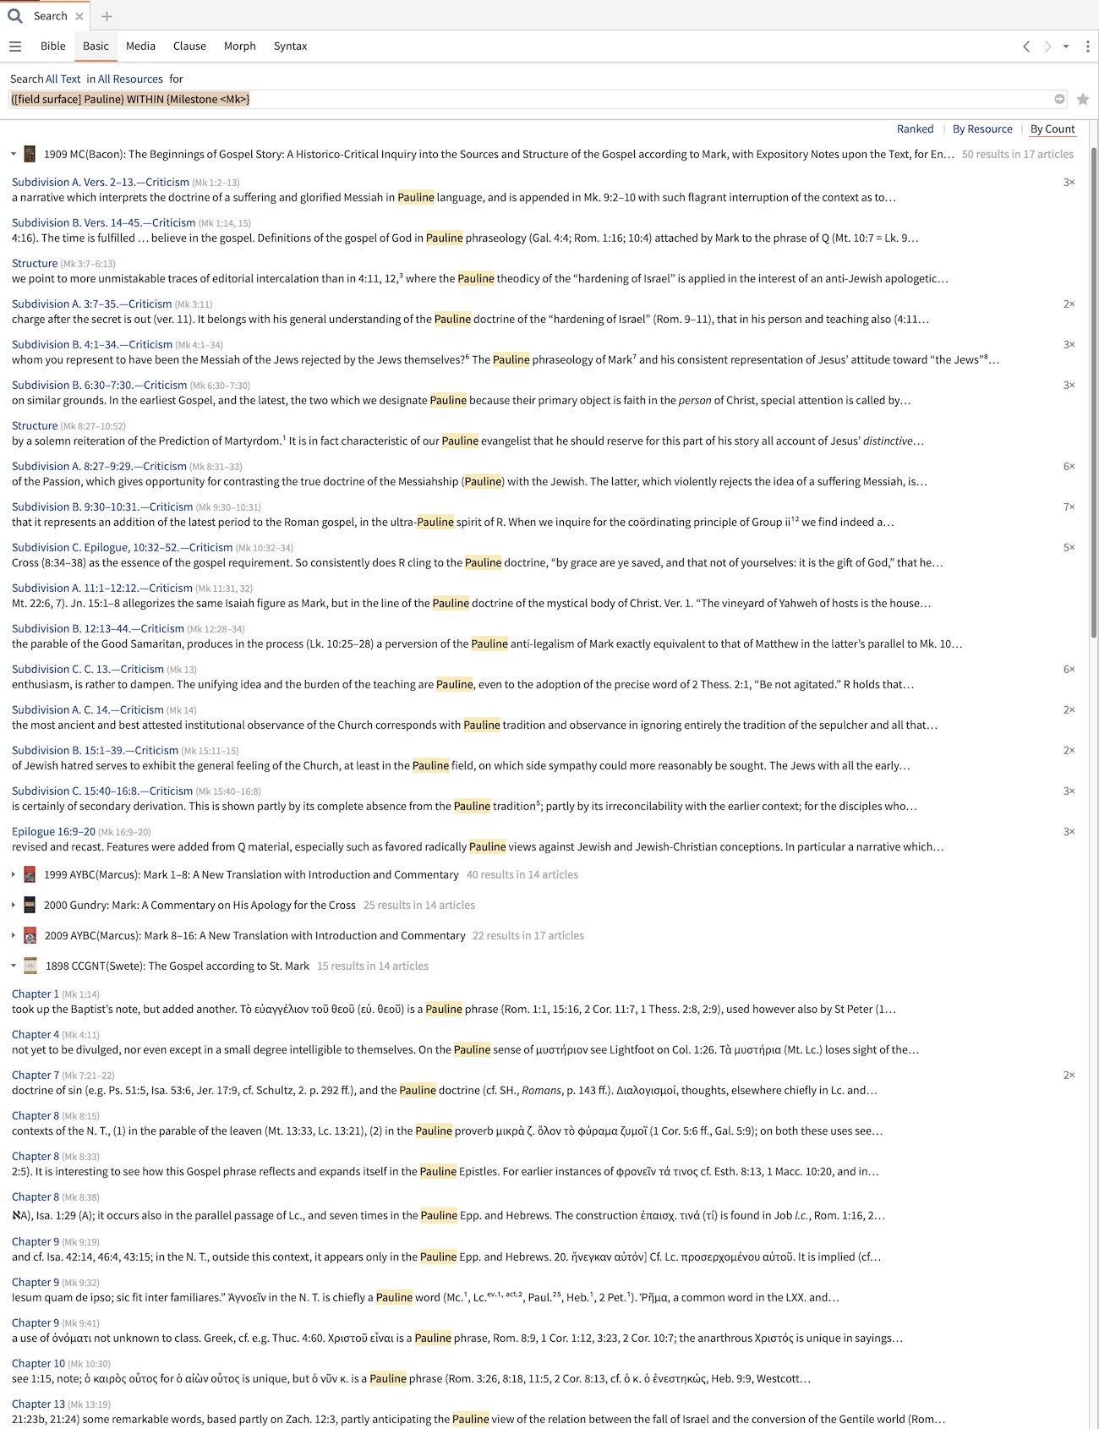Open the Structure article for Mk 8:27–10:52
This screenshot has width=1099, height=1429.
click(x=35, y=425)
